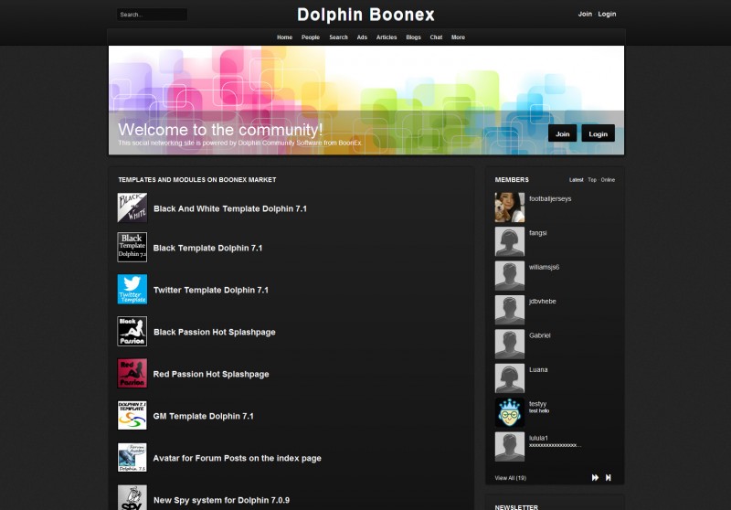Screen dimensions: 731x510
Task: Click Join link in top header
Action: (x=585, y=14)
